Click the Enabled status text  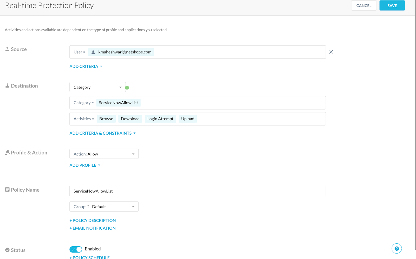tap(93, 249)
